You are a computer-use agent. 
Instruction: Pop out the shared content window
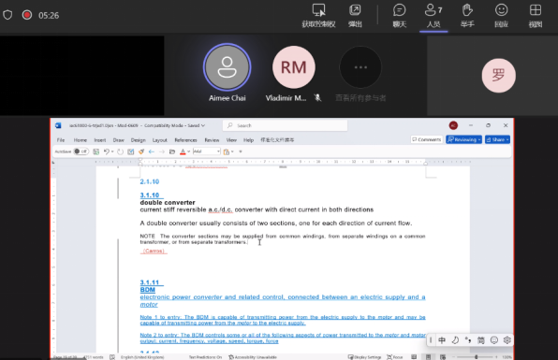(355, 15)
